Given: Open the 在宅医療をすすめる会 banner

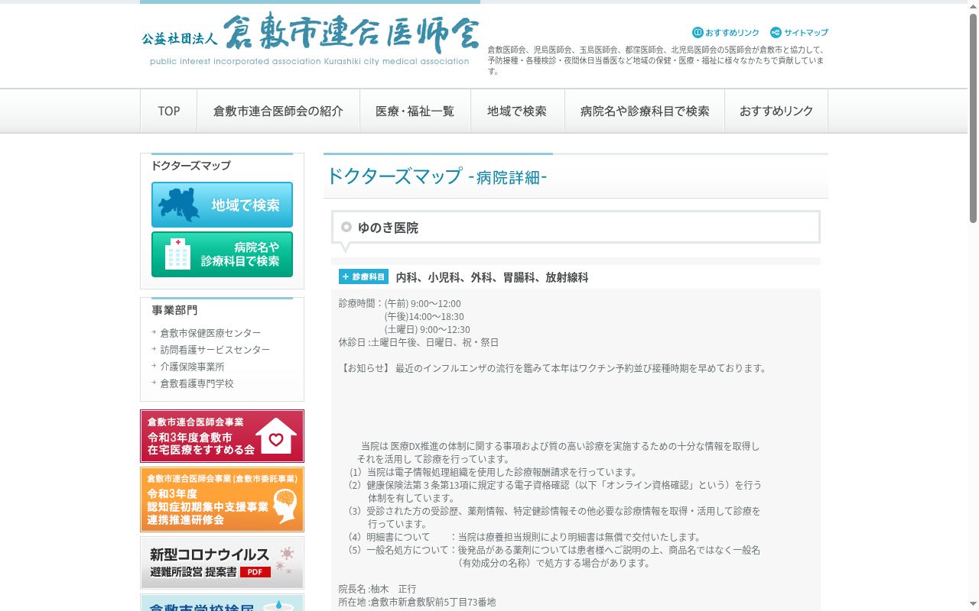Looking at the screenshot, I should click(x=222, y=436).
